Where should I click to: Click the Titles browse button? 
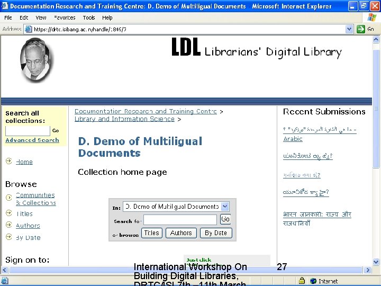tap(152, 233)
